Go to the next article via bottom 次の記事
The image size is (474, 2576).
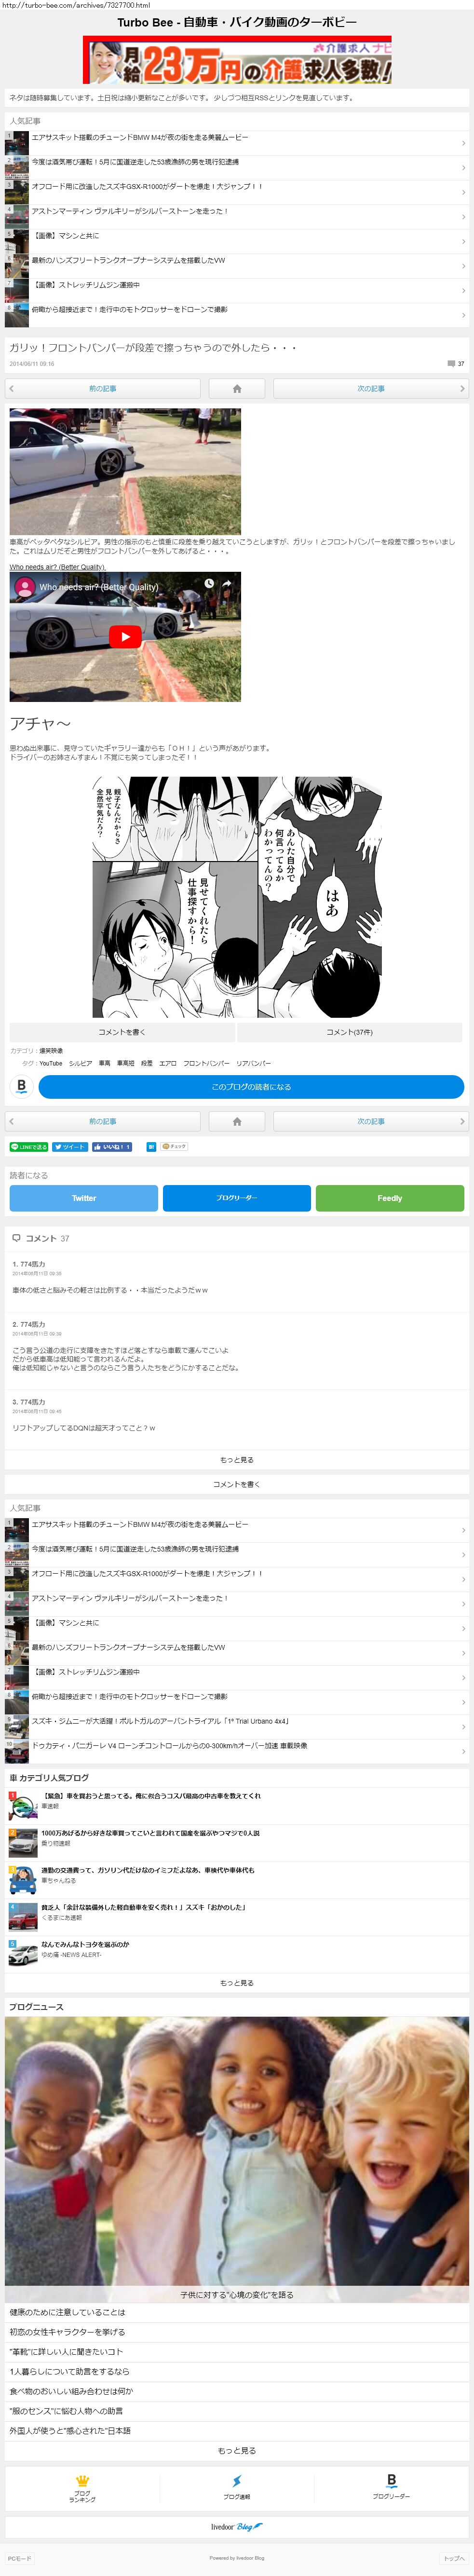tap(371, 1121)
